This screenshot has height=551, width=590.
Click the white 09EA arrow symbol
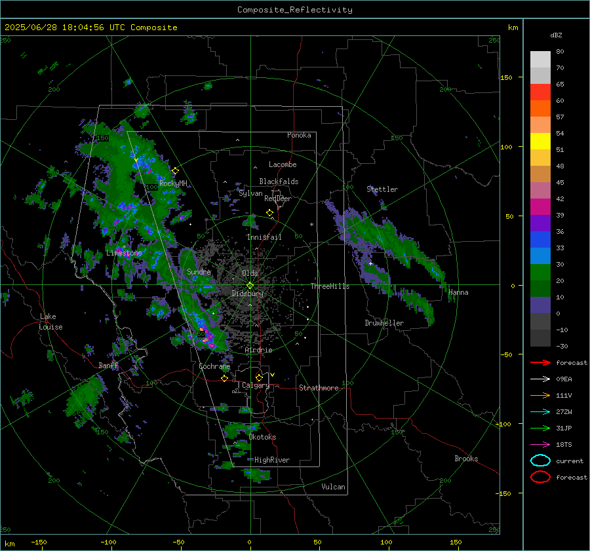pyautogui.click(x=540, y=379)
